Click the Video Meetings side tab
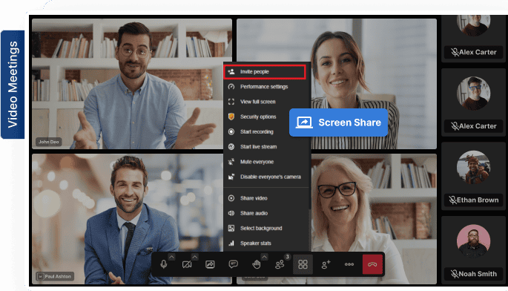The height and width of the screenshot is (291, 508). 13,85
